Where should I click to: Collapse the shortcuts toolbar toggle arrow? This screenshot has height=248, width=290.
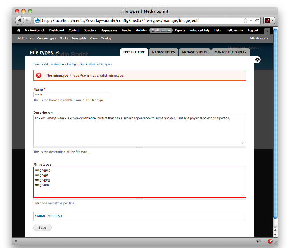coord(267,31)
